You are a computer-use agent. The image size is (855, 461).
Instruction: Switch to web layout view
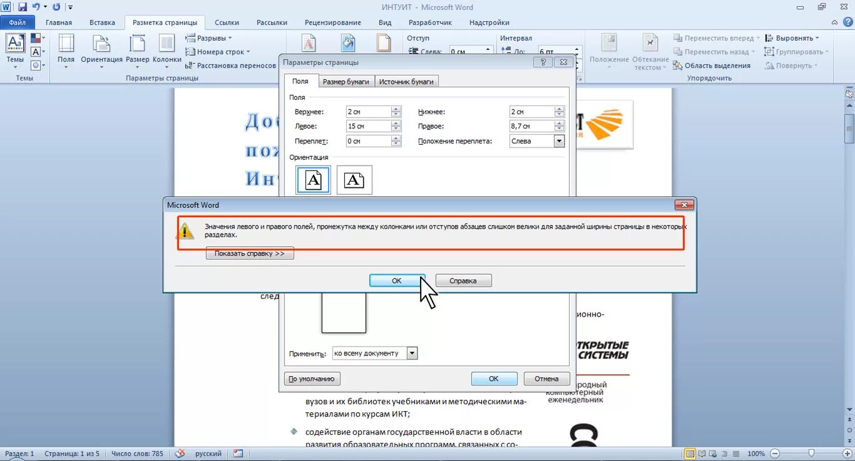click(712, 454)
